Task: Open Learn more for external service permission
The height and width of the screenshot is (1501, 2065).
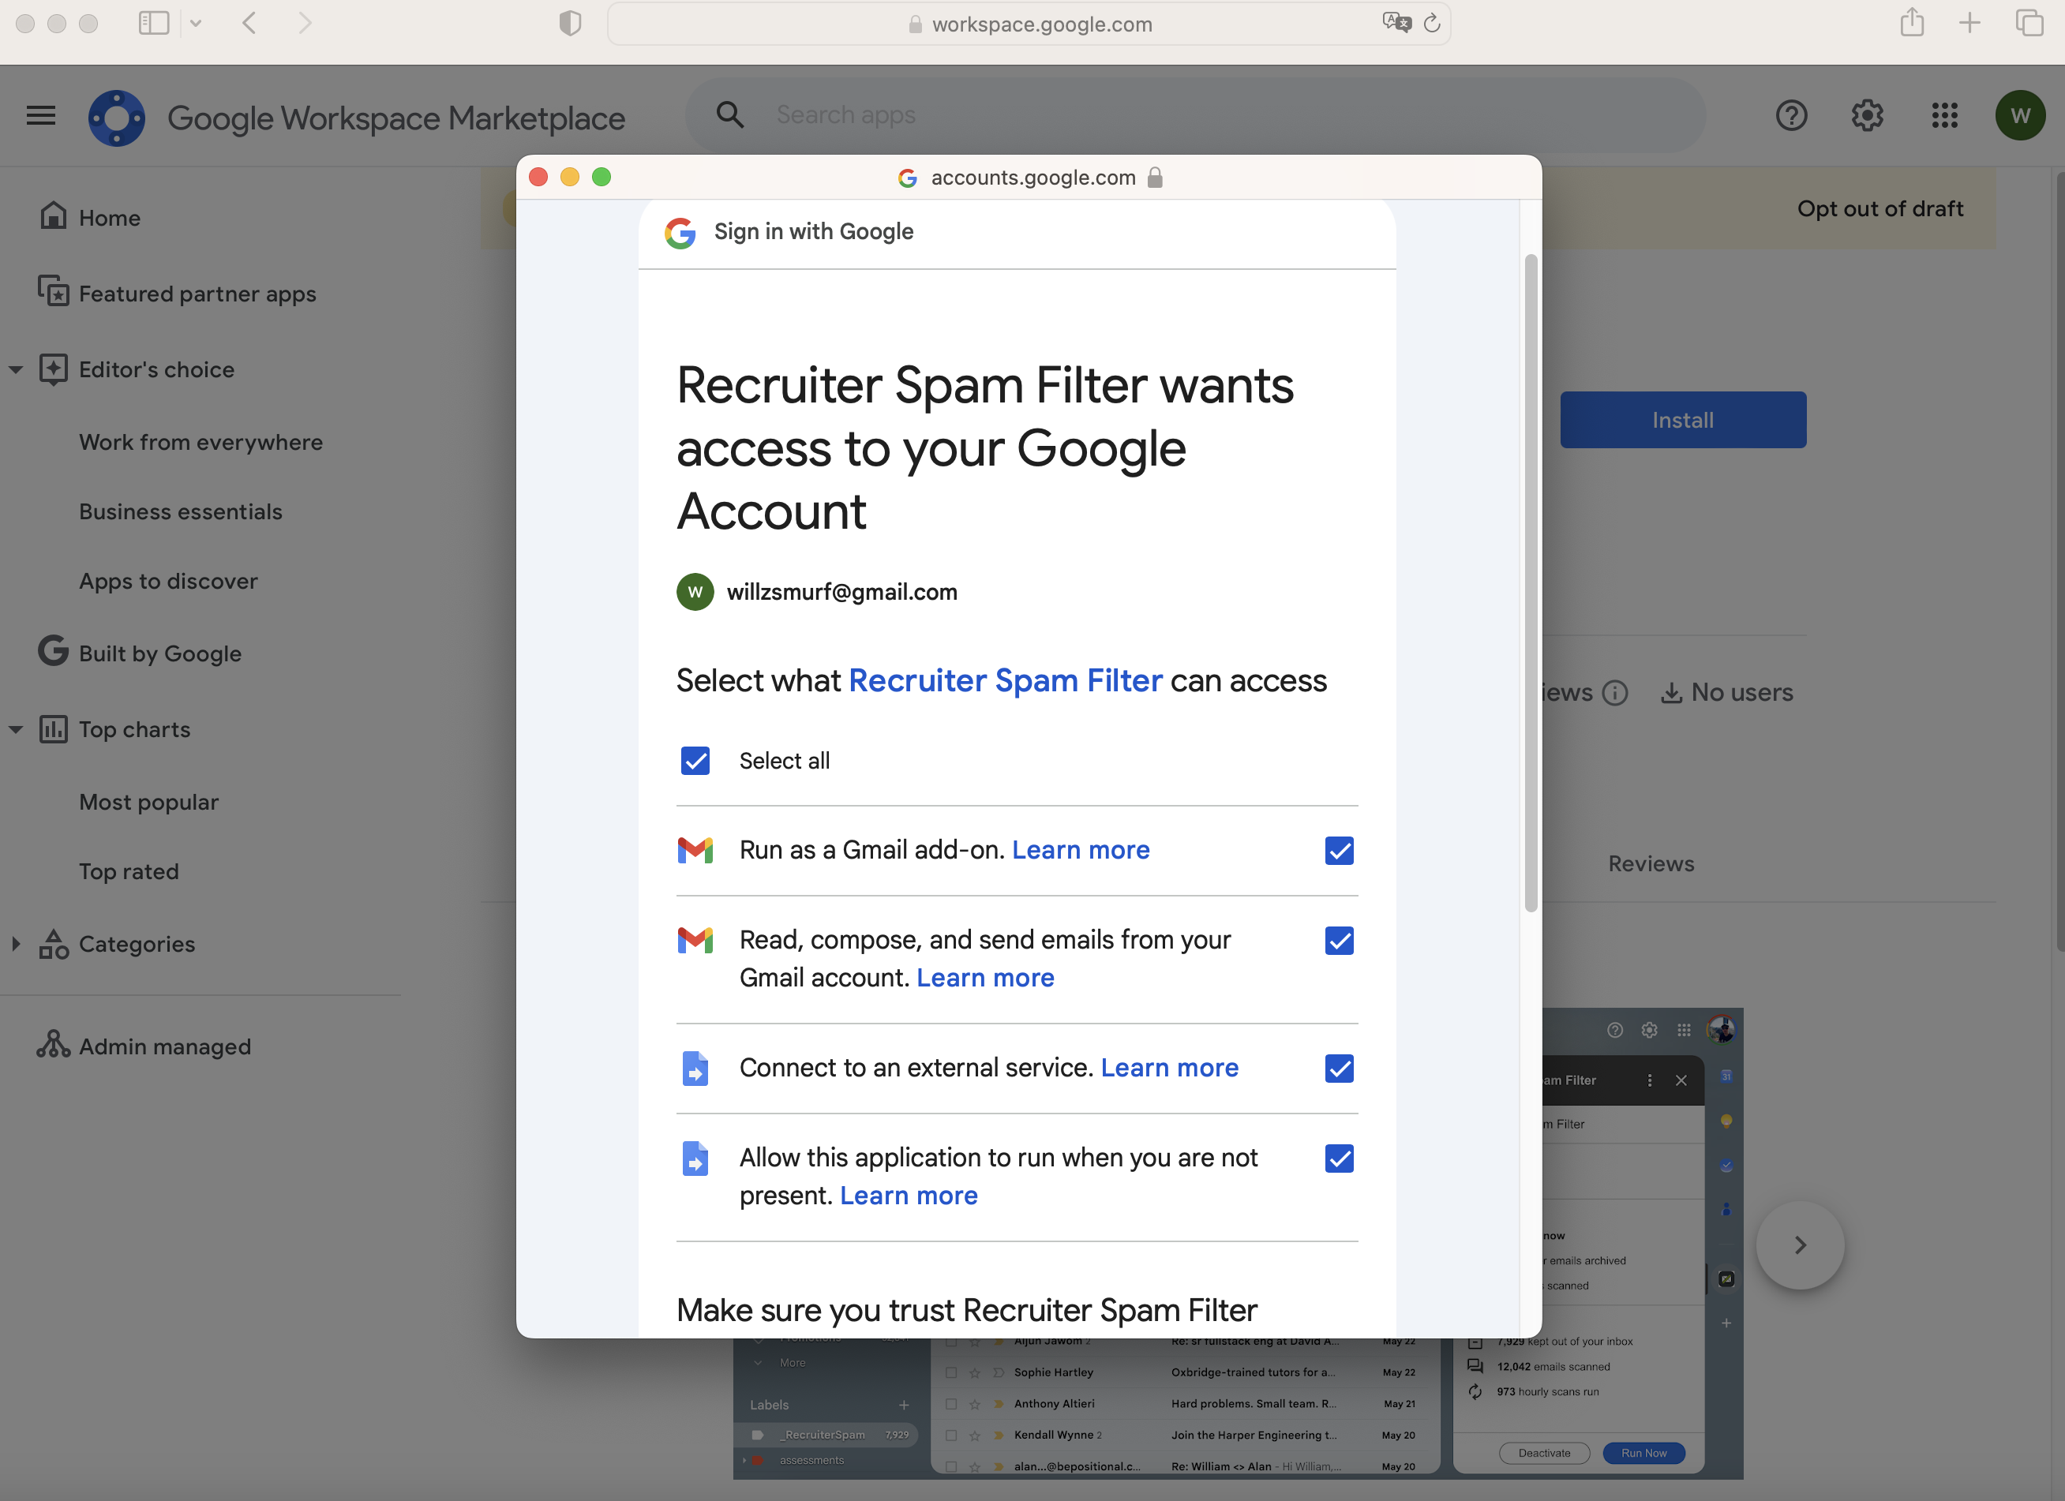Action: tap(1169, 1068)
